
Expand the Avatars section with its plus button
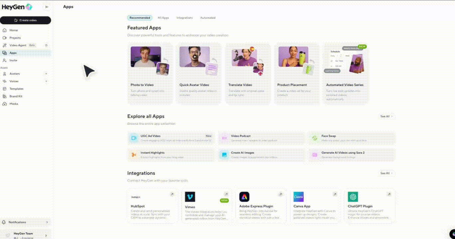point(46,74)
